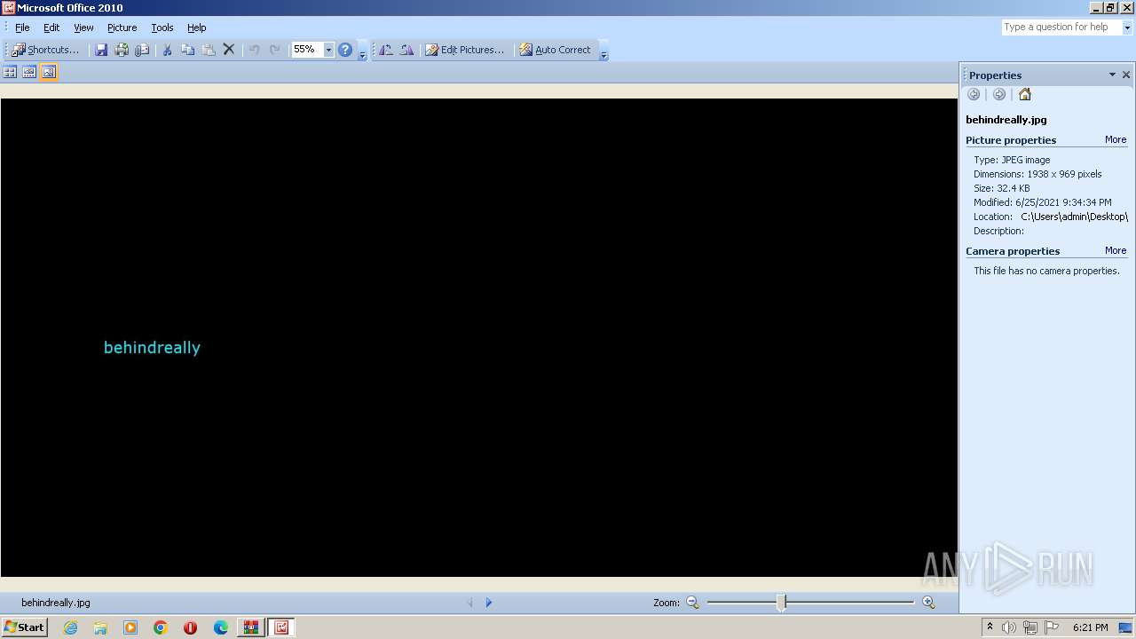Open the File menu
1136x639 pixels.
pos(22,28)
